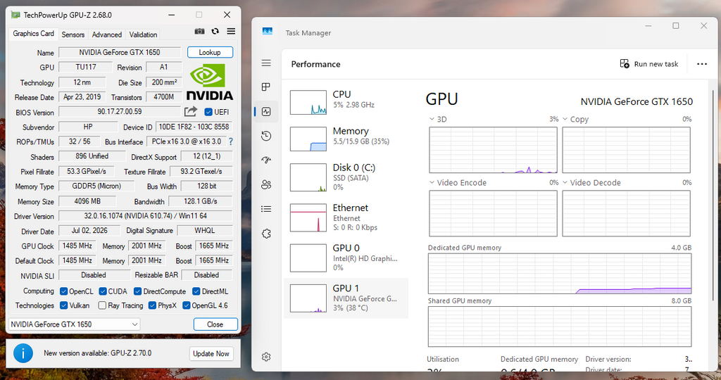Open the Copy graph engine dropdown
The width and height of the screenshot is (721, 380).
pyautogui.click(x=565, y=119)
